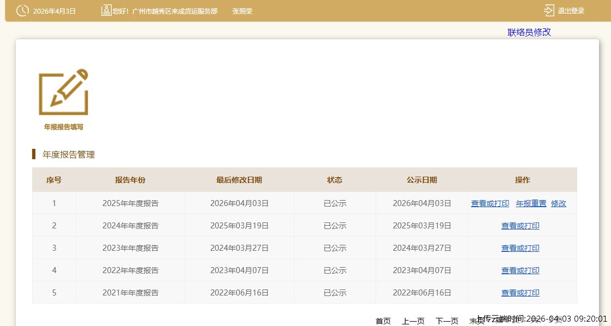Go to 上一页 in pagination
This screenshot has width=611, height=326.
coord(413,321)
